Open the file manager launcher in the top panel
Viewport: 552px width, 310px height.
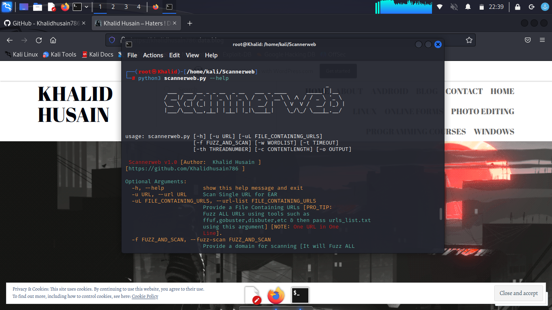[x=38, y=7]
